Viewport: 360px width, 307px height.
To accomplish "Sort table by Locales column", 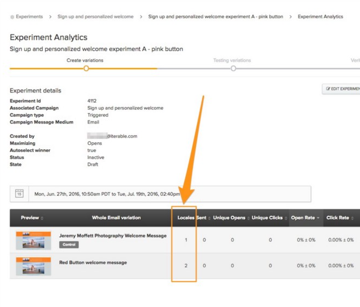I will coord(185,218).
